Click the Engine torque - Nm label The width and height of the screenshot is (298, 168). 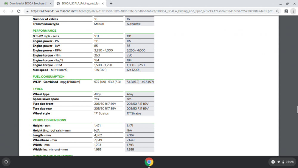click(46, 56)
